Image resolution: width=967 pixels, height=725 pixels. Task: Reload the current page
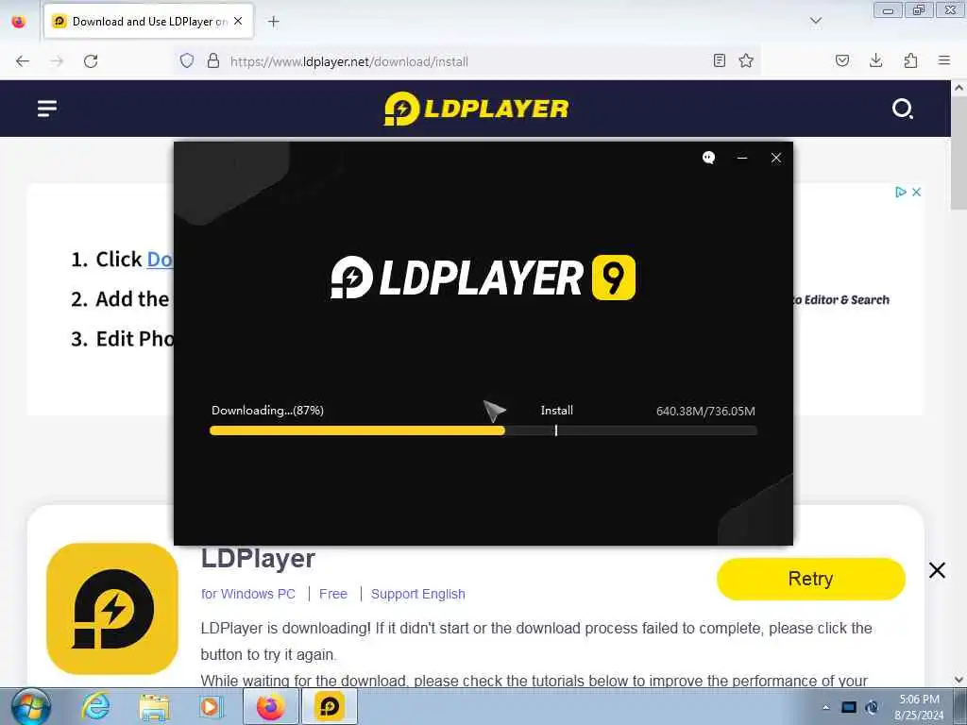point(91,61)
